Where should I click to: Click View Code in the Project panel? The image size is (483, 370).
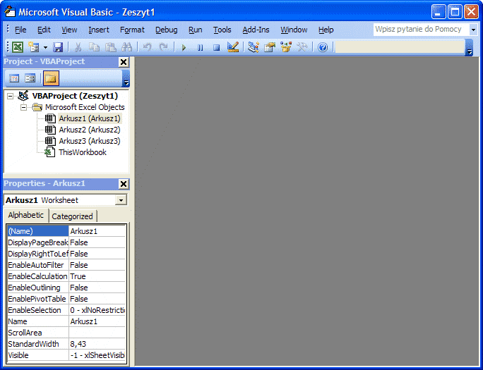tap(14, 78)
